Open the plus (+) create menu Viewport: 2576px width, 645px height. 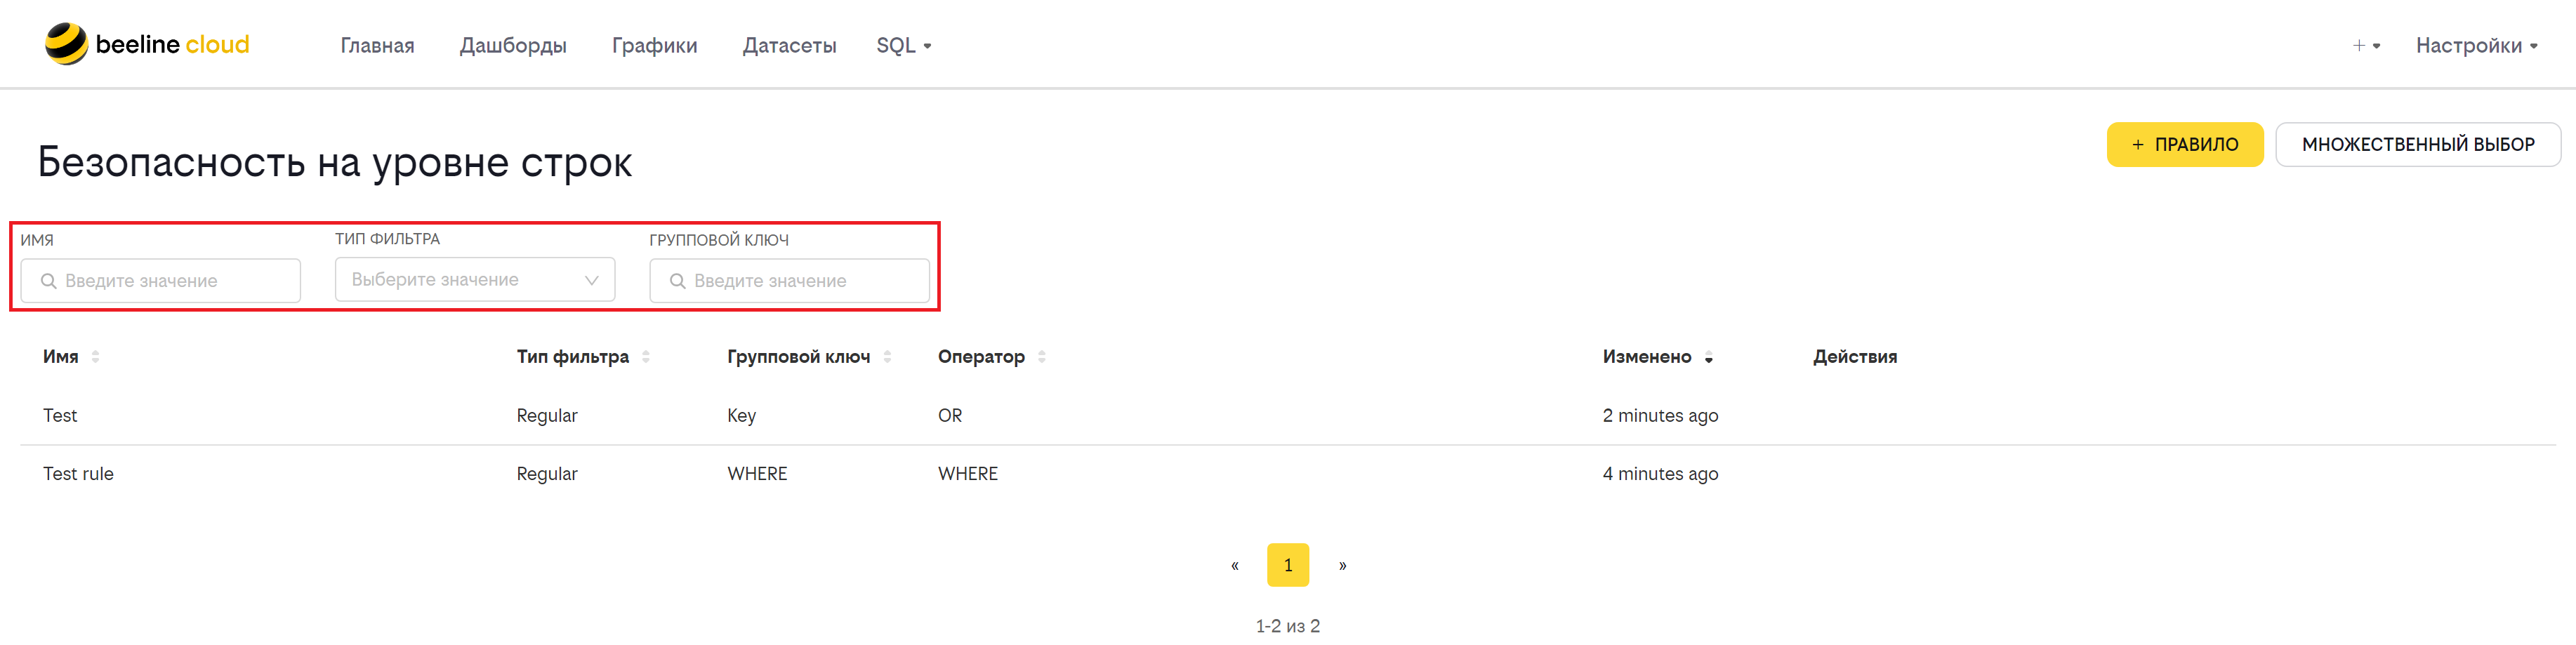click(2366, 46)
